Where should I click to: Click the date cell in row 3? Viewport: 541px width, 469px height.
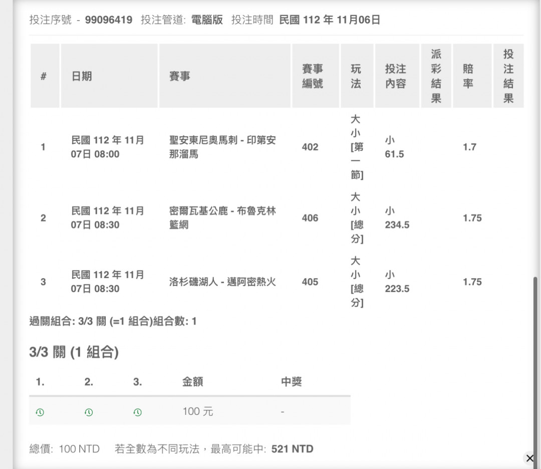pos(107,282)
